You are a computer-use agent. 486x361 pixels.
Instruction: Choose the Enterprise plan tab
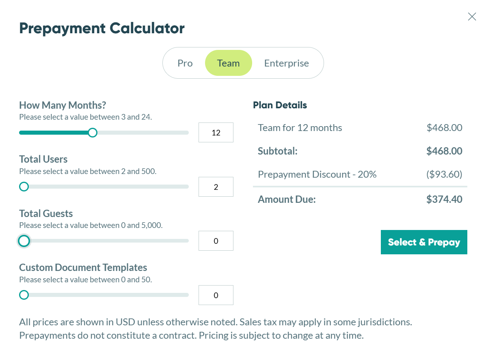(286, 63)
